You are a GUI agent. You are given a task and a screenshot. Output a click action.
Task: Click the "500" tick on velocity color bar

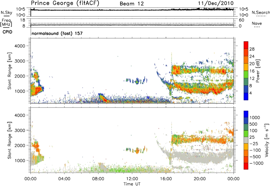pos(253,124)
